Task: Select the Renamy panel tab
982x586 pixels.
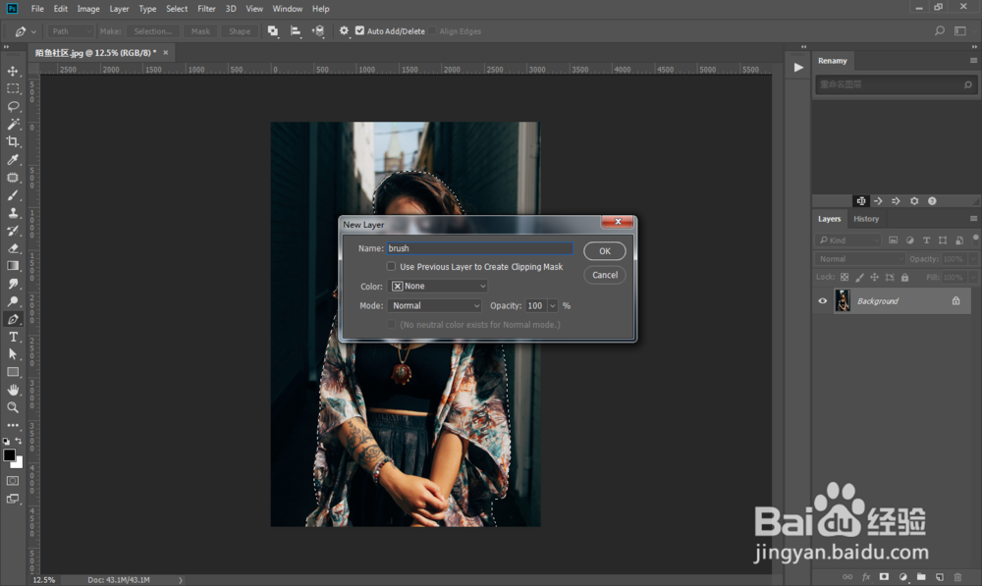Action: coord(833,61)
